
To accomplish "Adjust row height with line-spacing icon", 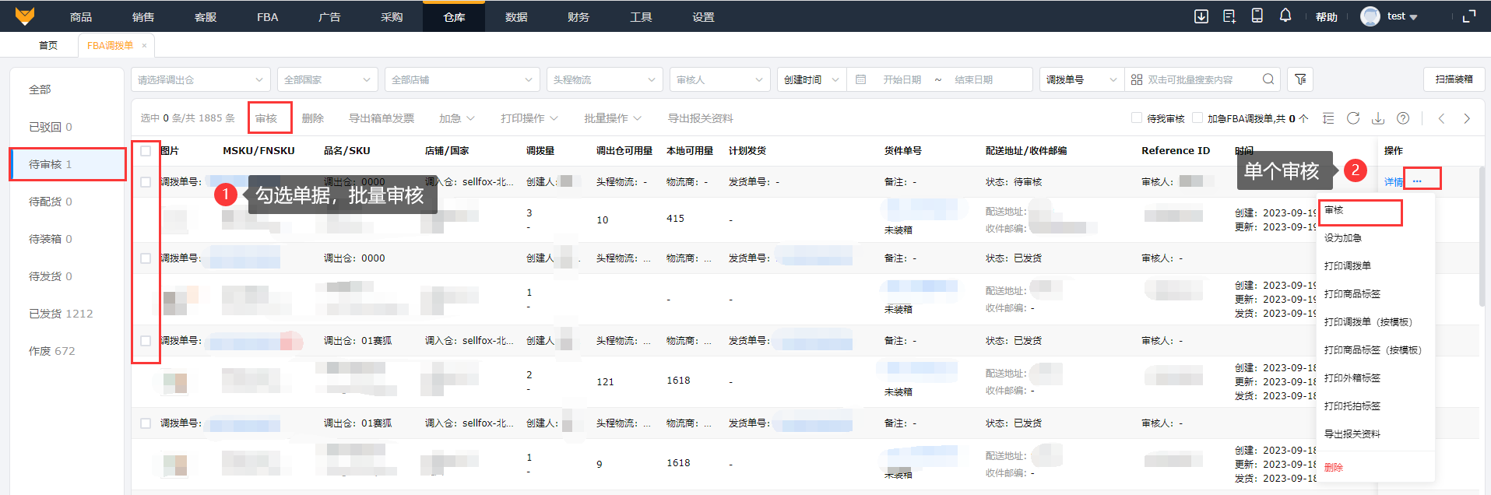I will pos(1328,118).
